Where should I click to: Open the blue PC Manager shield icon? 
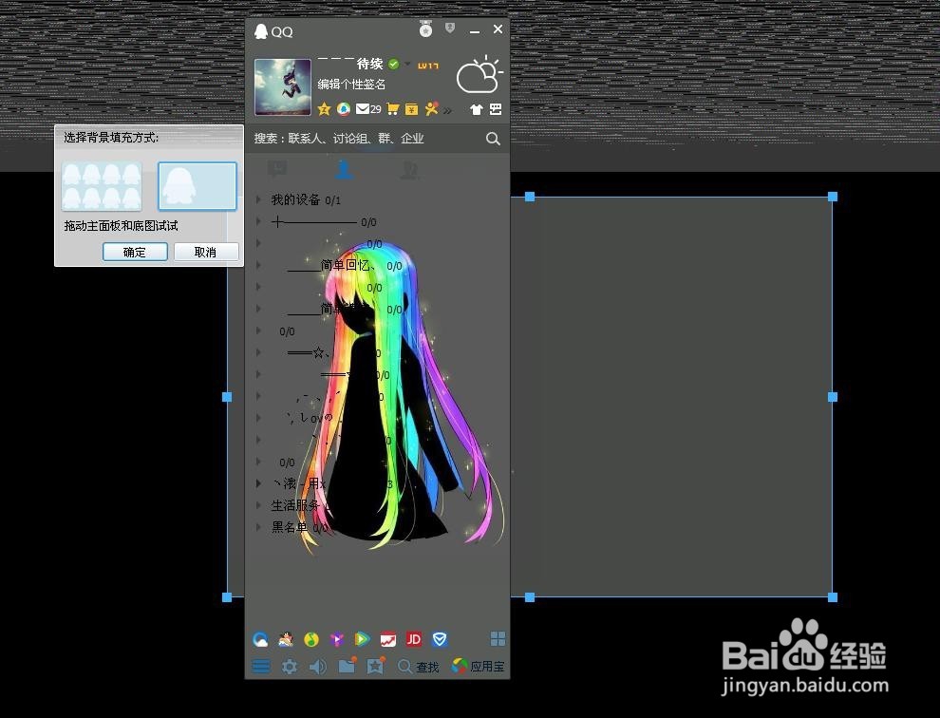click(440, 639)
